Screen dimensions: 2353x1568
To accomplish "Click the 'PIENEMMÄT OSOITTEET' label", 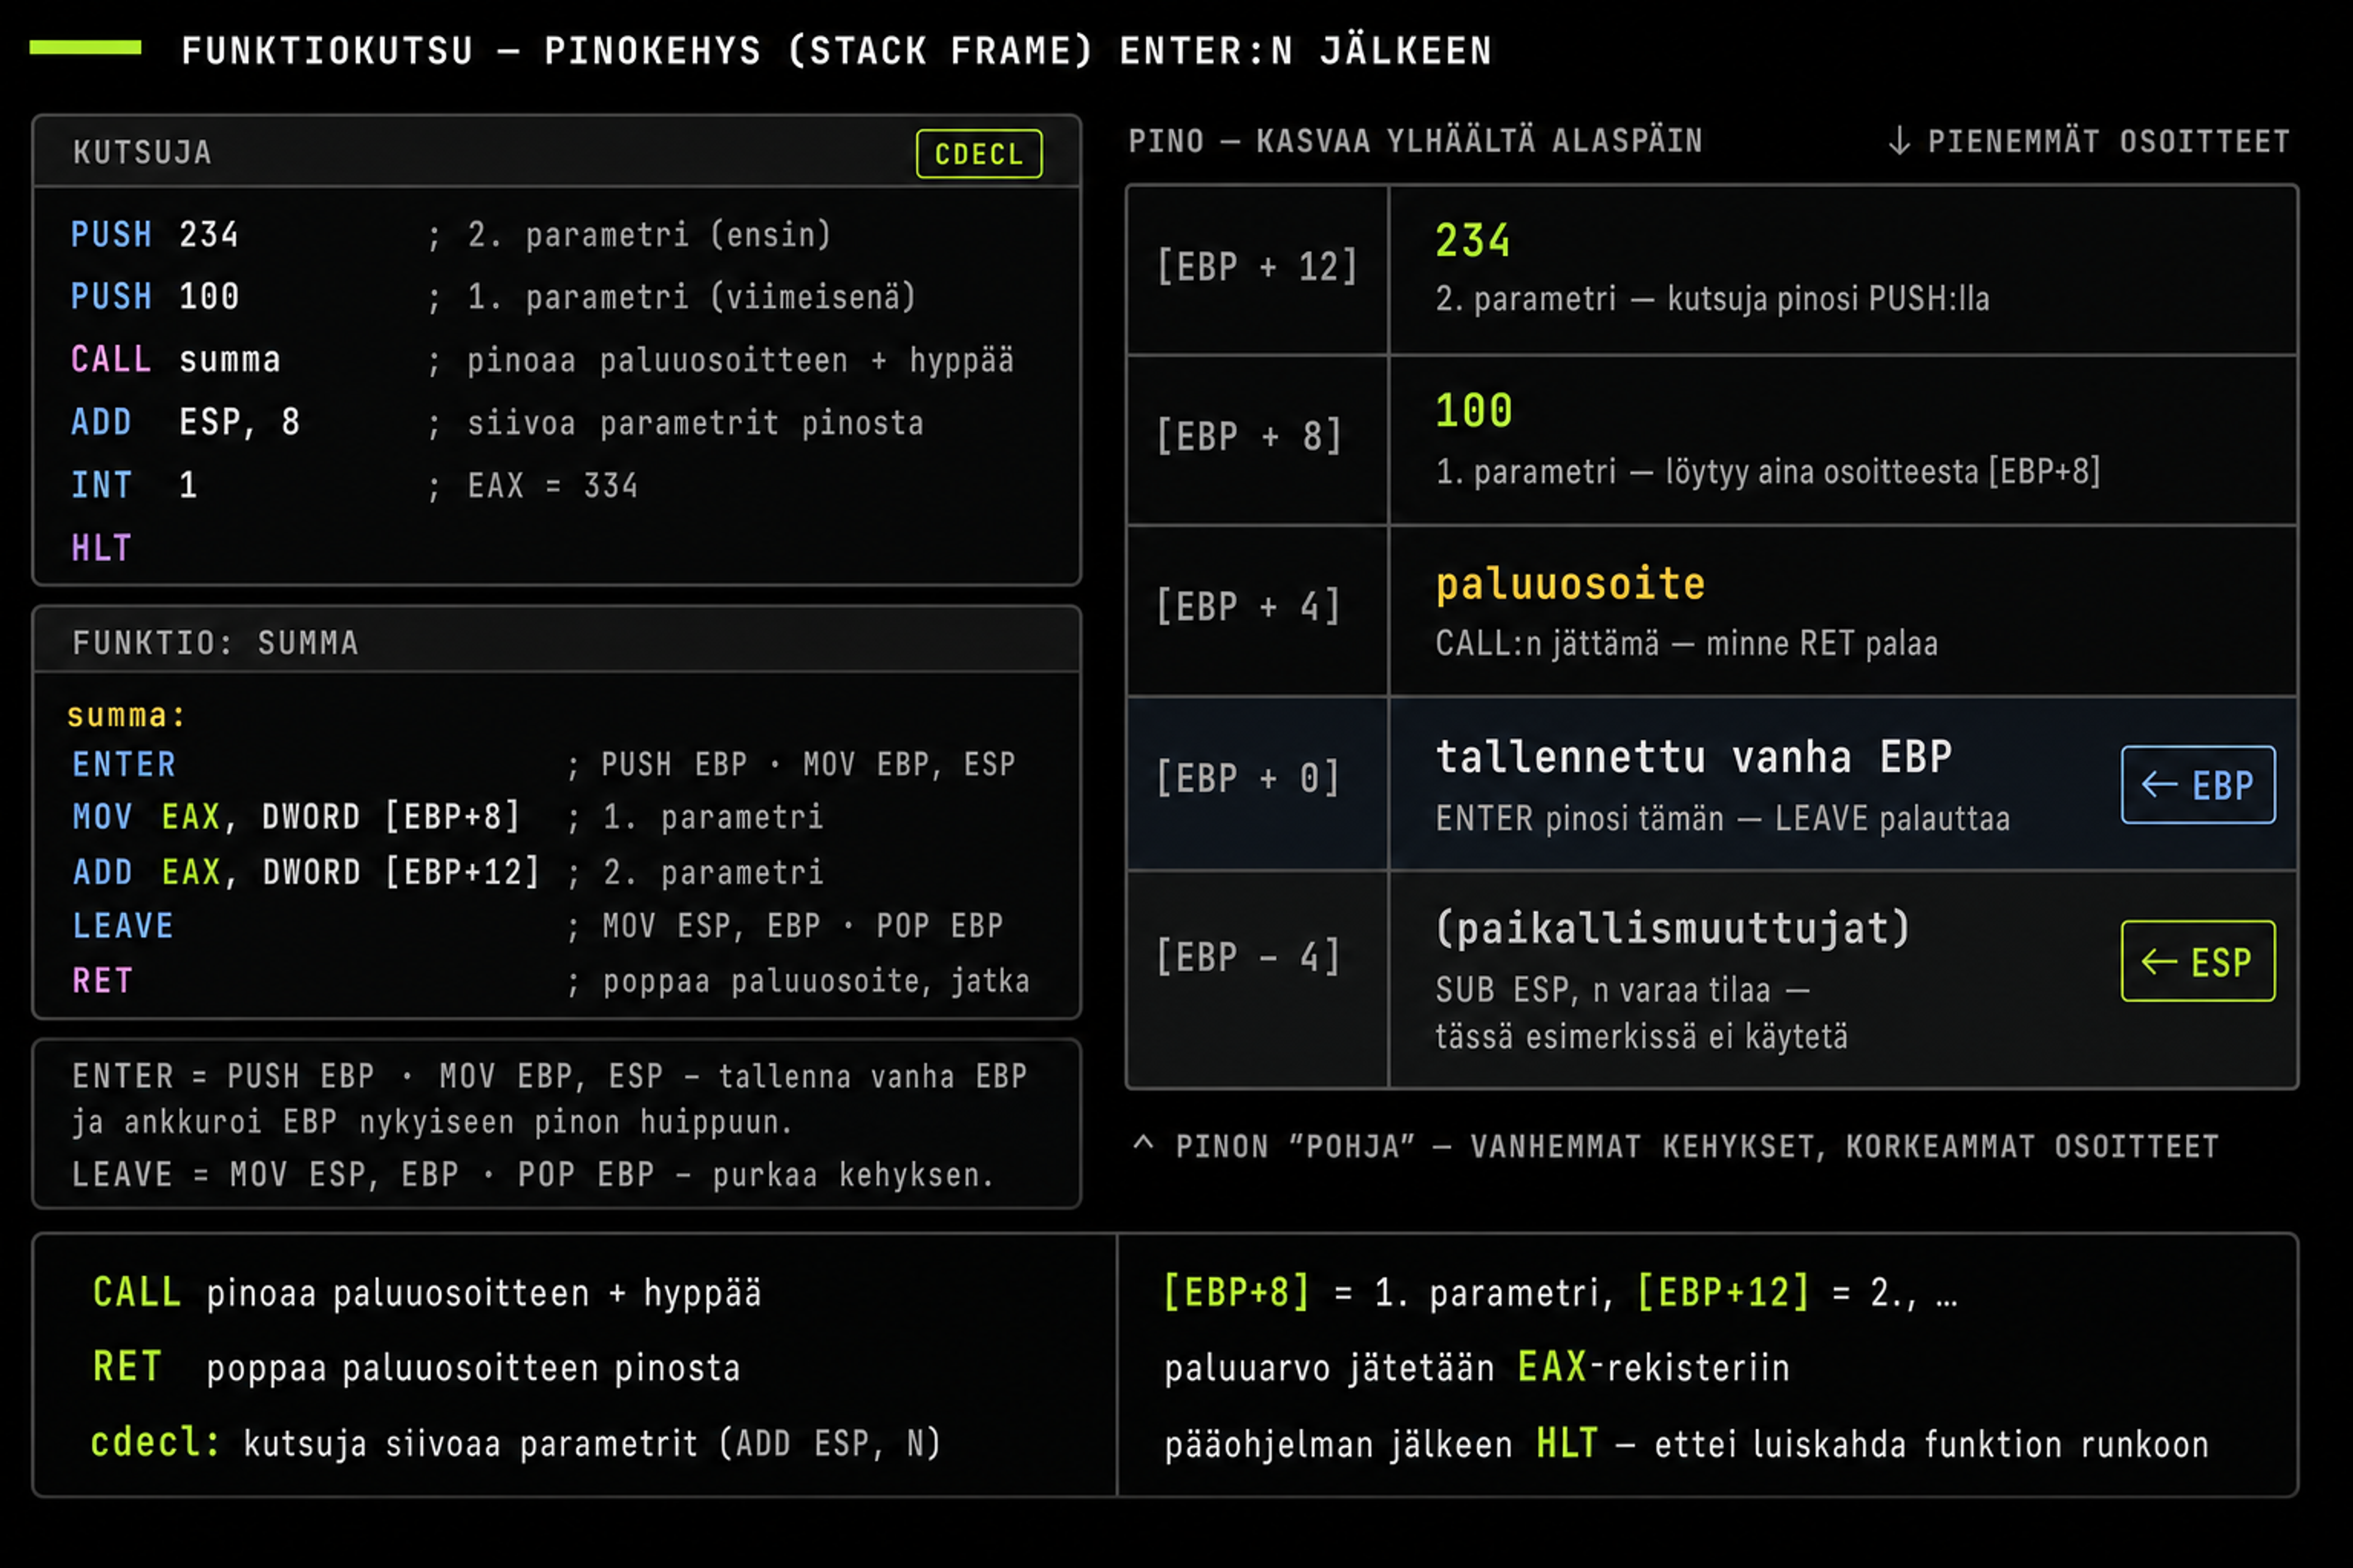I will tap(2109, 141).
